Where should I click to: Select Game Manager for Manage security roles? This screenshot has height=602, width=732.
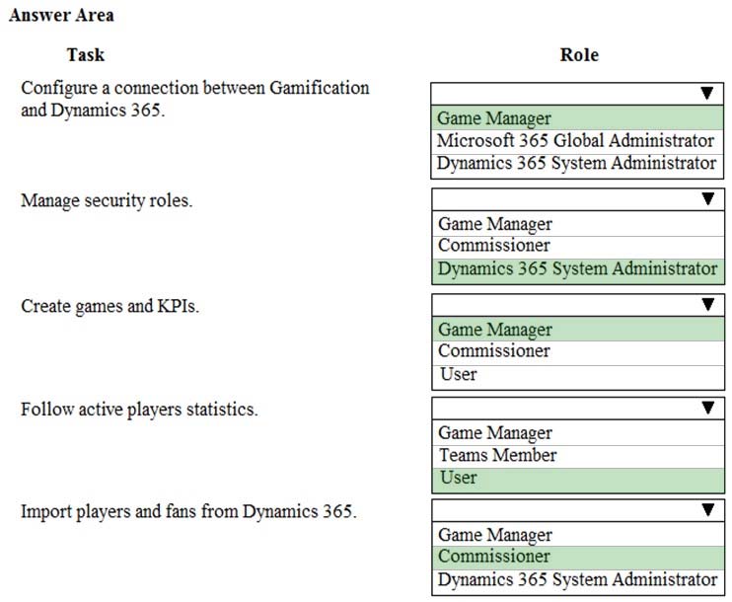point(578,224)
